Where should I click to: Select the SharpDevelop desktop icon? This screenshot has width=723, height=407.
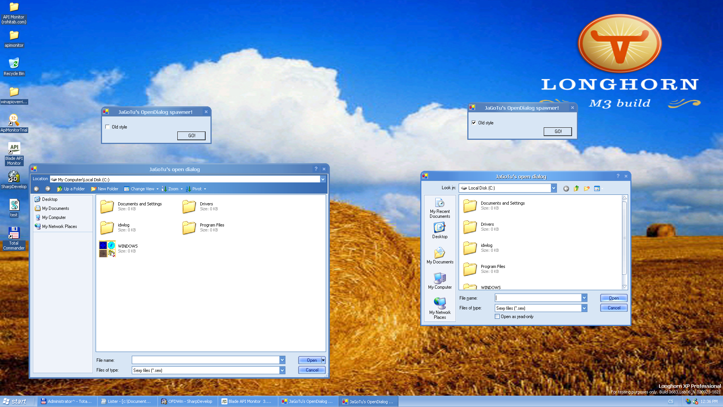click(14, 179)
